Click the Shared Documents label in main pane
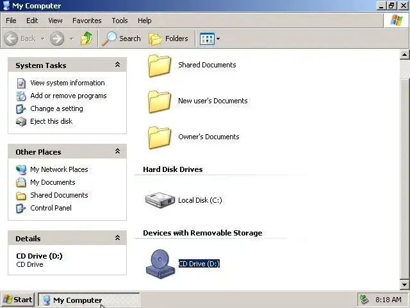410x308 pixels. tap(207, 65)
